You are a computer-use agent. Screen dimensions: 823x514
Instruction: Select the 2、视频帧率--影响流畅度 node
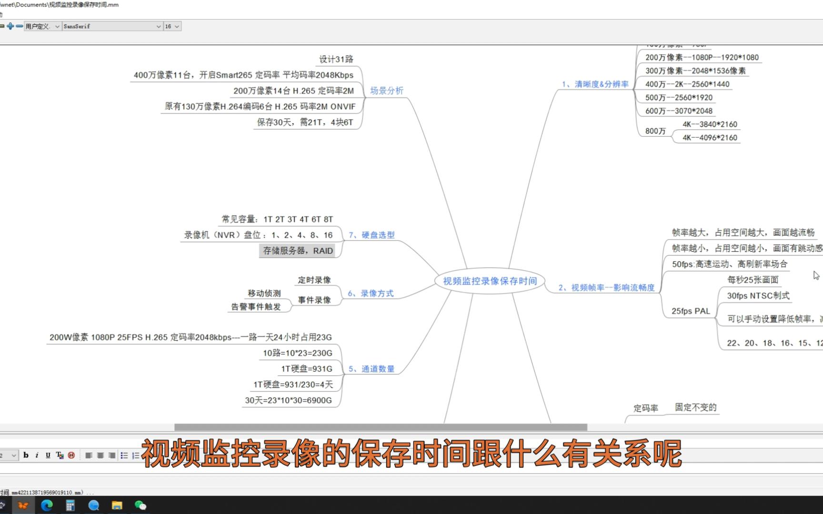coord(607,287)
